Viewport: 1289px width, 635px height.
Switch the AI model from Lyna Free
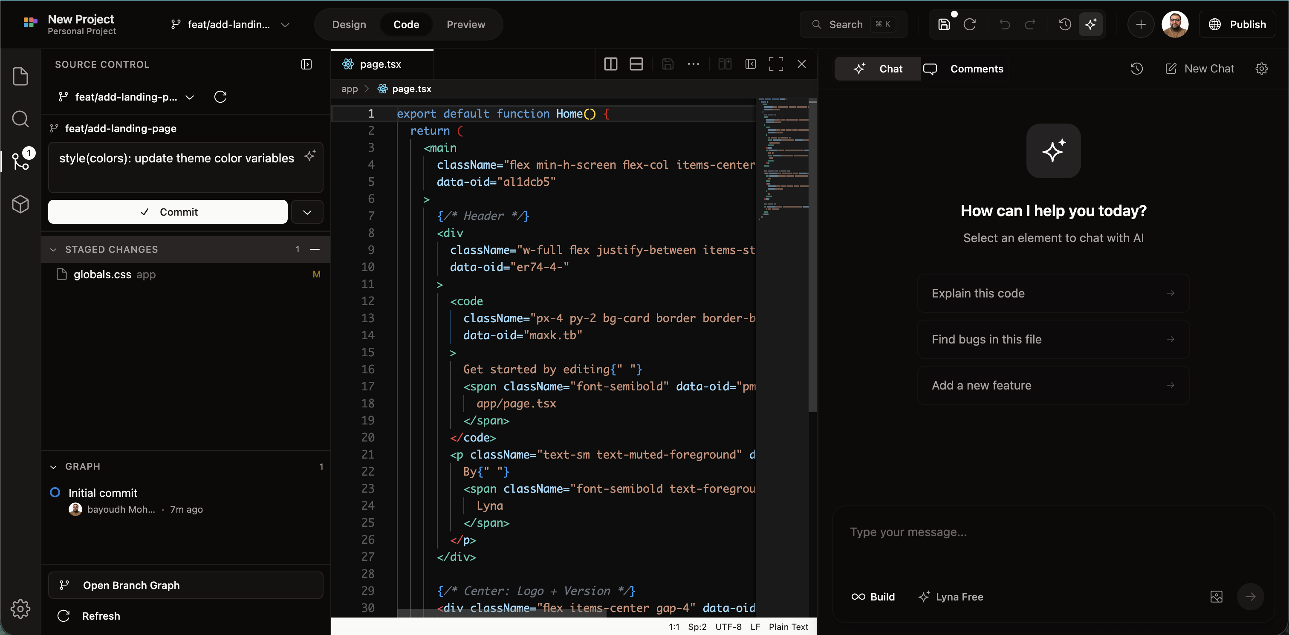(x=951, y=597)
